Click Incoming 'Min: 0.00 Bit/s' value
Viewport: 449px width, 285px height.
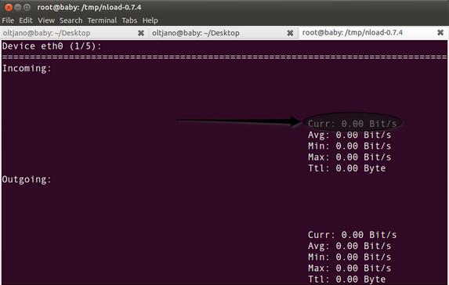349,146
